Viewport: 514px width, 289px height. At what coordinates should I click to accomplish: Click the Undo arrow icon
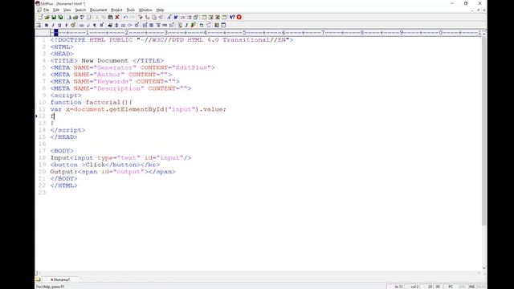(125, 17)
